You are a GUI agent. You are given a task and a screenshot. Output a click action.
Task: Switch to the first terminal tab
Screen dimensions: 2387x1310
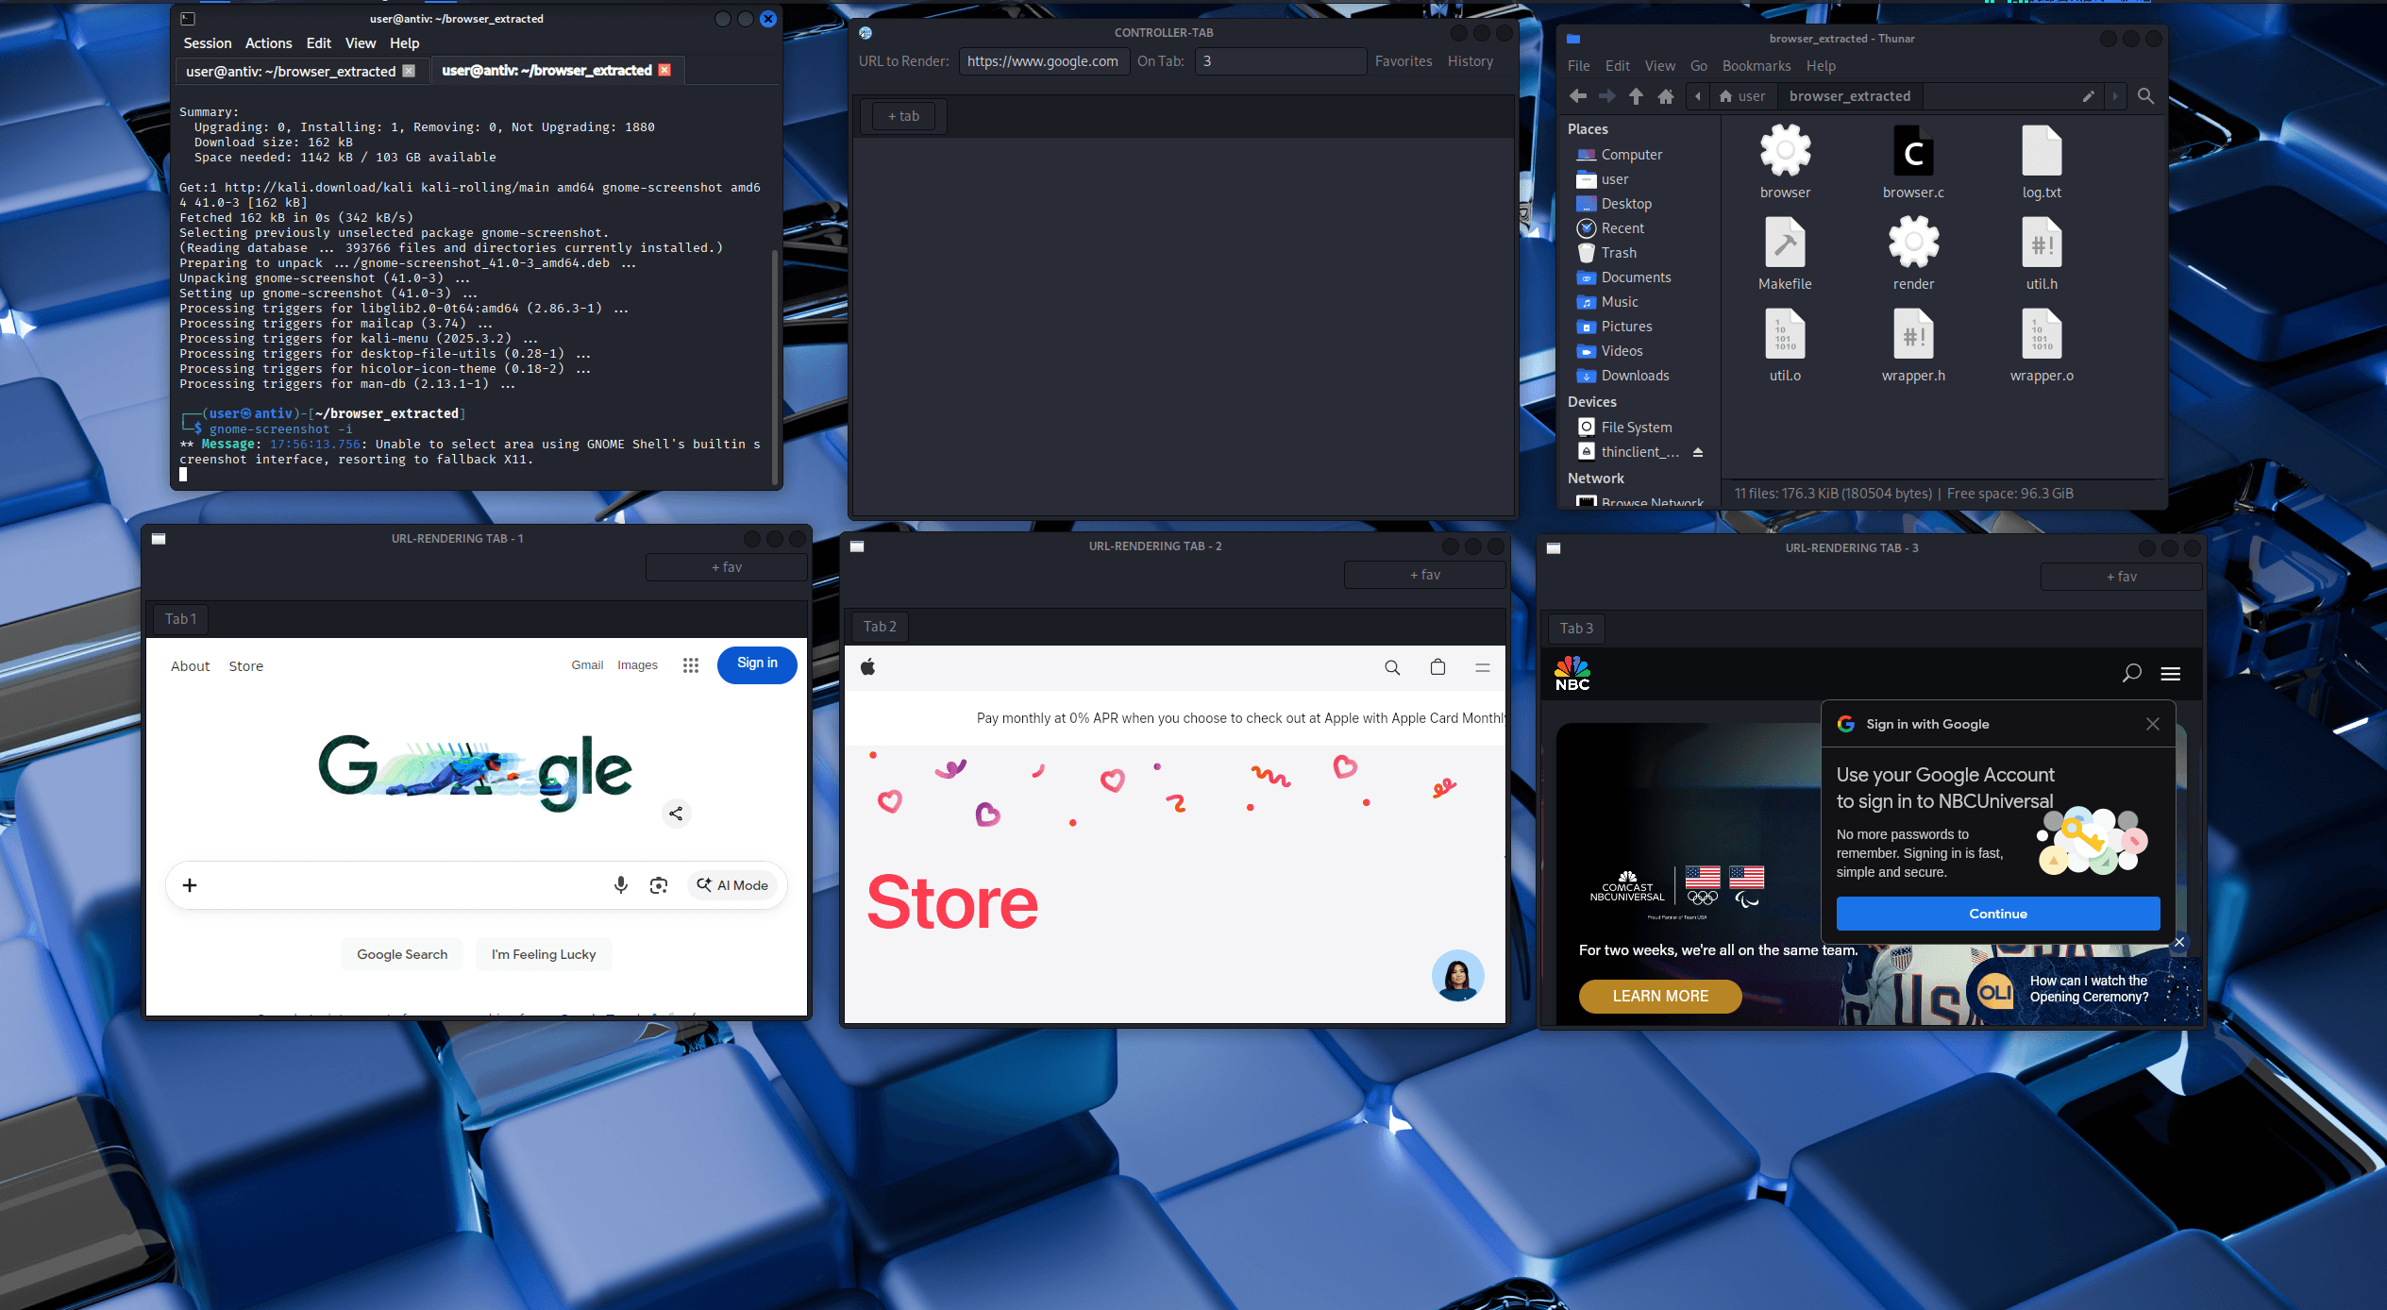point(290,70)
